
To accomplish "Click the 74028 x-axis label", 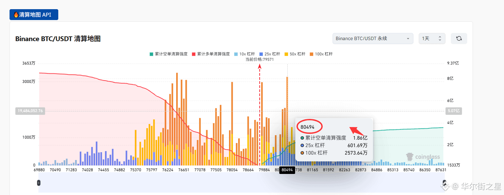I will click(87, 170).
